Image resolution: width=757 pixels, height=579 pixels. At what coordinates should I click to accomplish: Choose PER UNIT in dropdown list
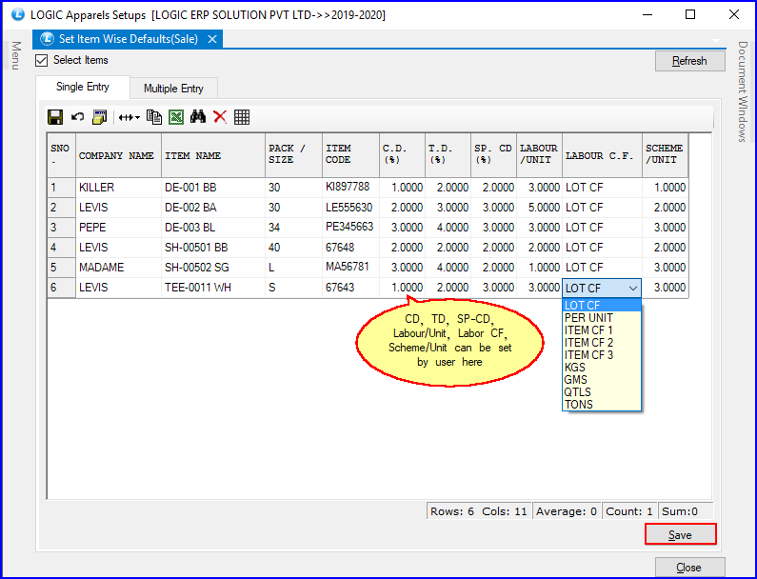click(x=602, y=318)
